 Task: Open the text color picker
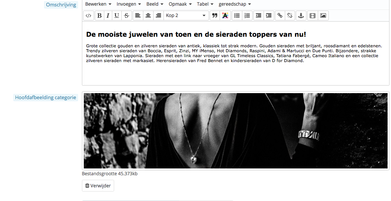tap(225, 16)
